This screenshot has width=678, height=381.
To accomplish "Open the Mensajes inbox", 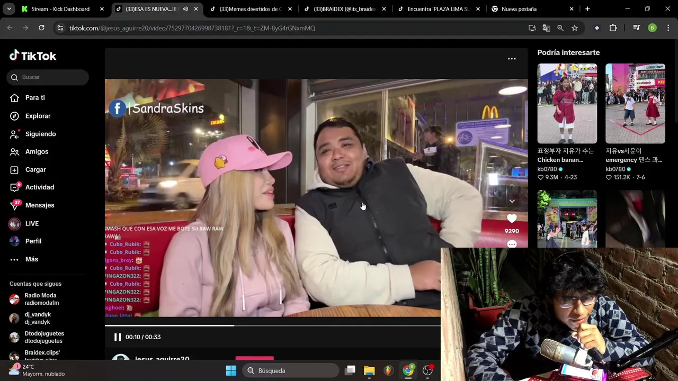I will tap(40, 205).
